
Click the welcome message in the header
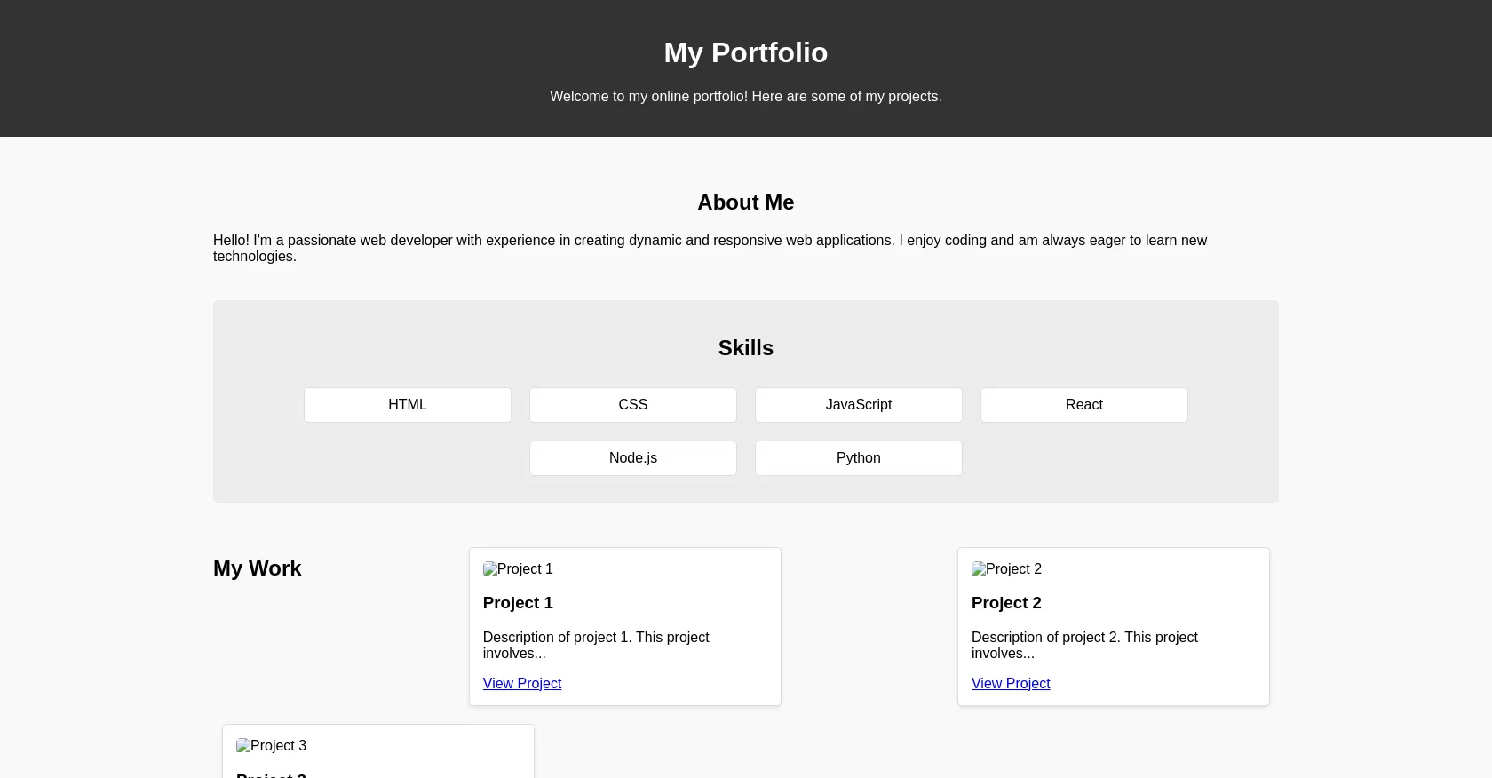tap(746, 96)
